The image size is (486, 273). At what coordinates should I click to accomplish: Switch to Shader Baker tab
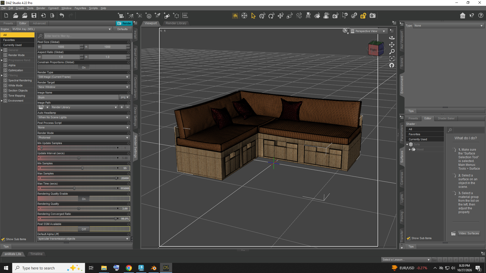[446, 118]
